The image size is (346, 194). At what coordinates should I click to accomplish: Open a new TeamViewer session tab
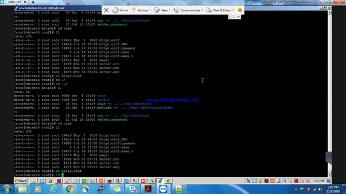coord(33,2)
